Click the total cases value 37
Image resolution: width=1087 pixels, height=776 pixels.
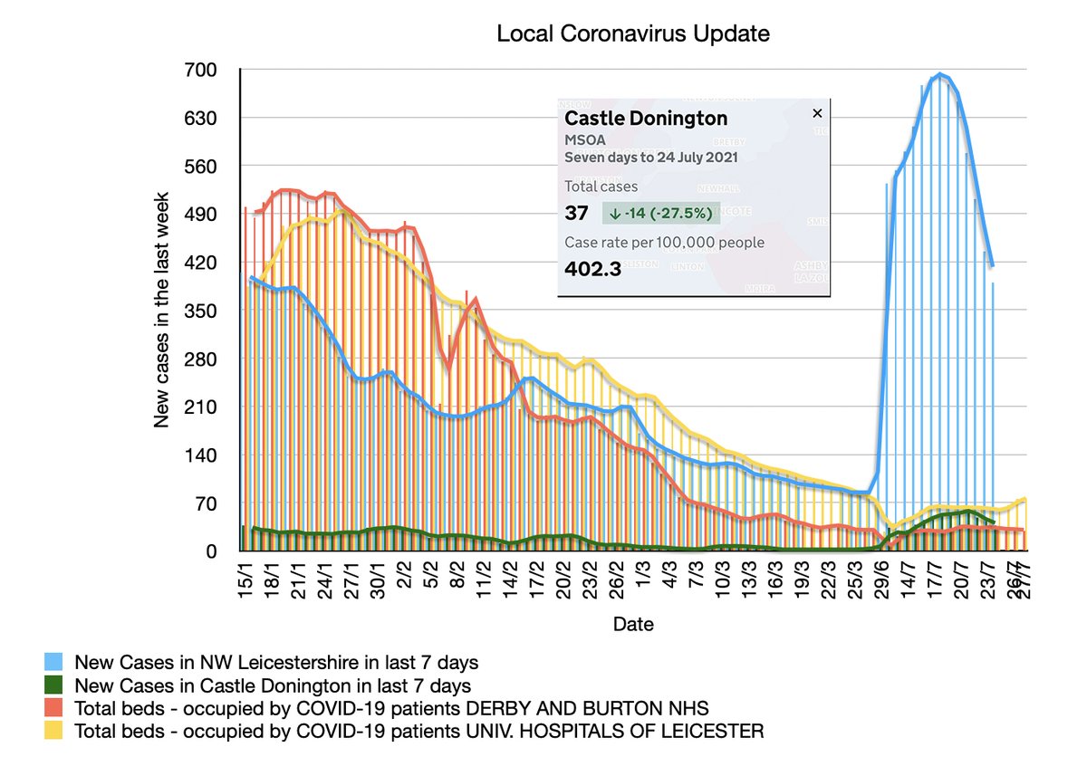(576, 214)
